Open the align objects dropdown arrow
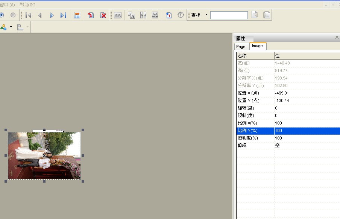 click(x=27, y=27)
